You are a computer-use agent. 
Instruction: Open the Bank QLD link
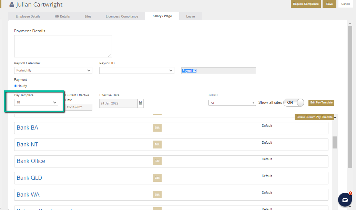coord(29,178)
